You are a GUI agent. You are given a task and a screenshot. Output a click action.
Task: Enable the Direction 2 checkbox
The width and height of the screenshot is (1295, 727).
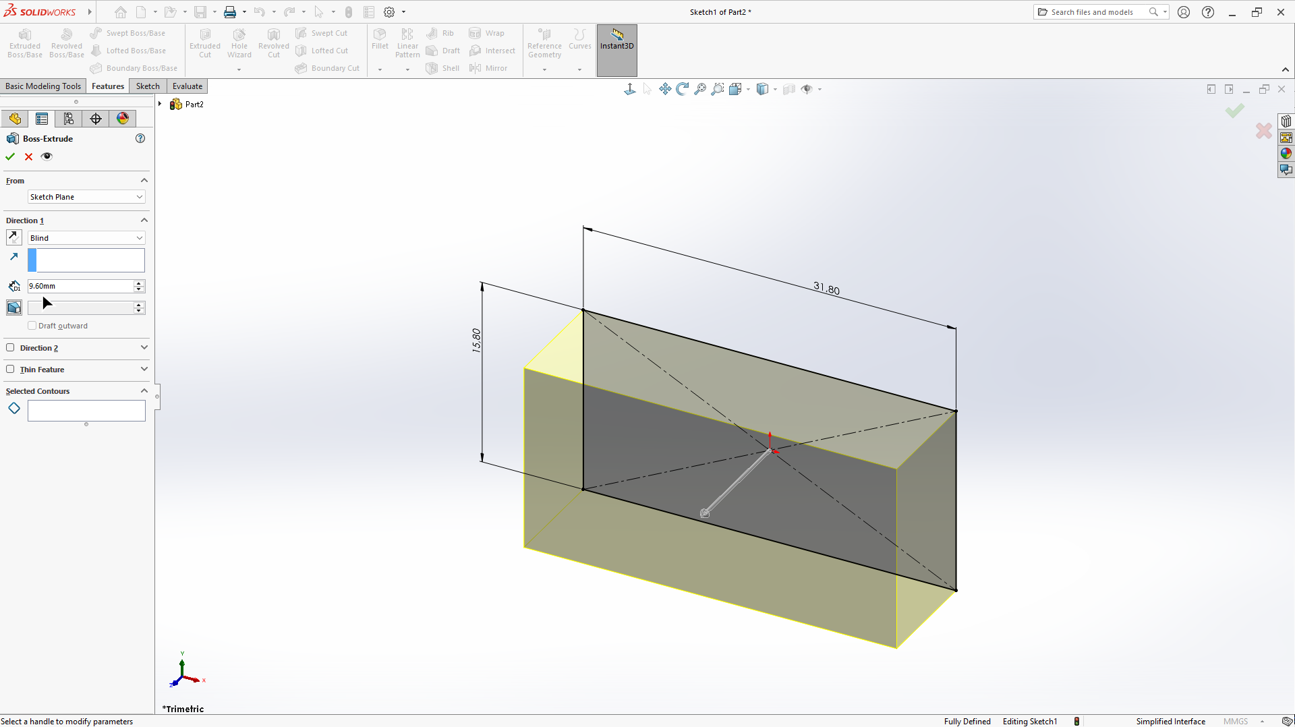click(10, 348)
